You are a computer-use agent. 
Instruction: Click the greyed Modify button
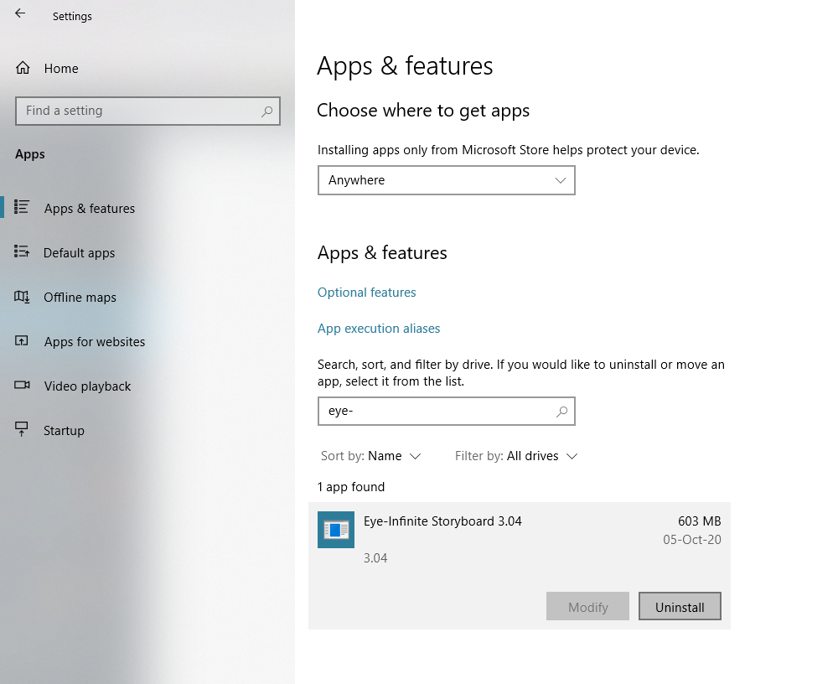coord(587,606)
